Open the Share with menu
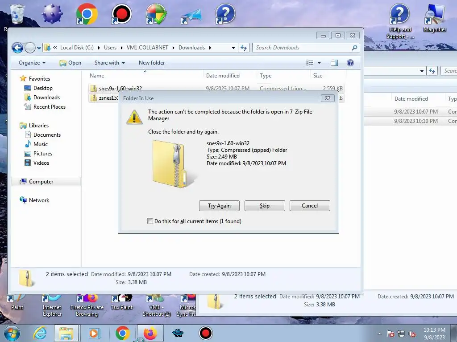This screenshot has width=457, height=342. (x=110, y=62)
